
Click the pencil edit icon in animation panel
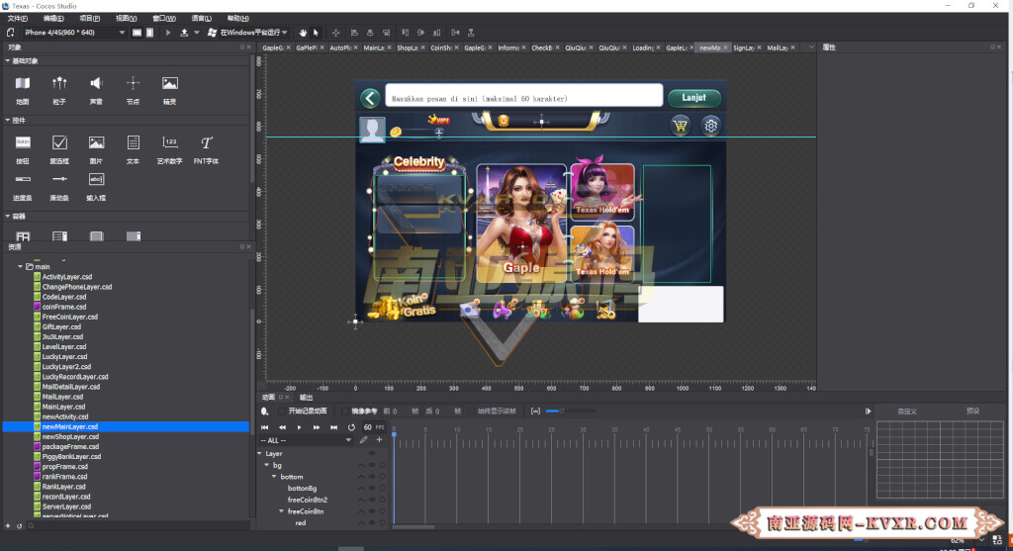point(364,440)
